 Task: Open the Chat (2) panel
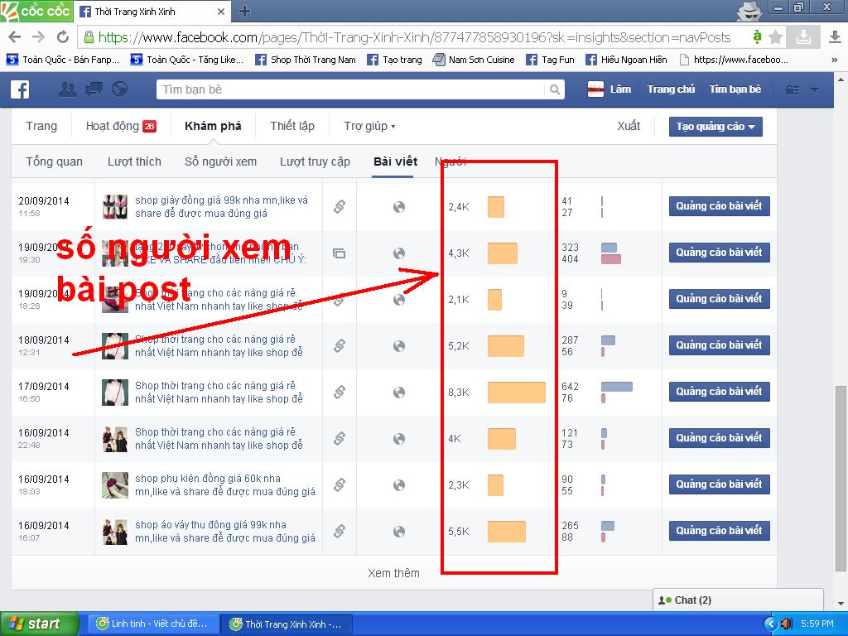738,600
